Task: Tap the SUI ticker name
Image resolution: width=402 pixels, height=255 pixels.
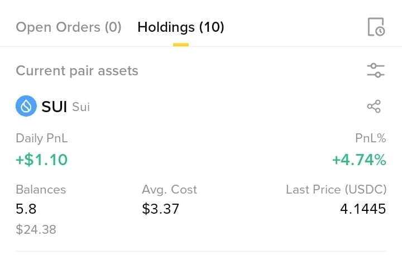Action: [54, 107]
